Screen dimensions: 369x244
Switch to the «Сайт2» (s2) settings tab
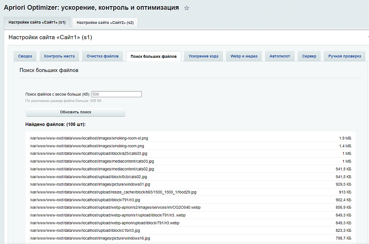(105, 23)
